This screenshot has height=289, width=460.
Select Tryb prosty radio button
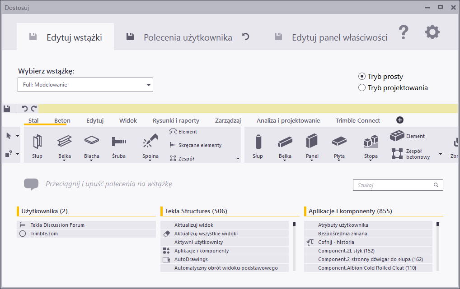click(x=362, y=76)
